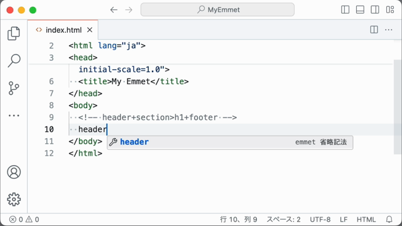Screen dimensions: 402x226
Task: Toggle the secondary side bar icon
Action: coord(375,10)
